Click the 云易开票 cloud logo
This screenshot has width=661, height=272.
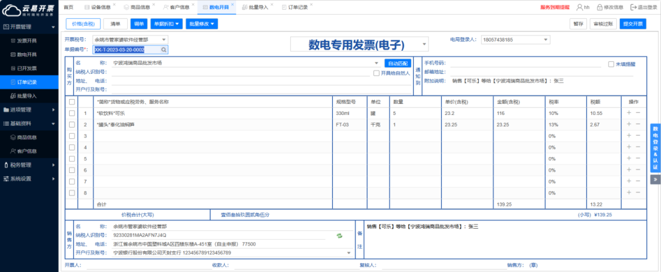(11, 10)
